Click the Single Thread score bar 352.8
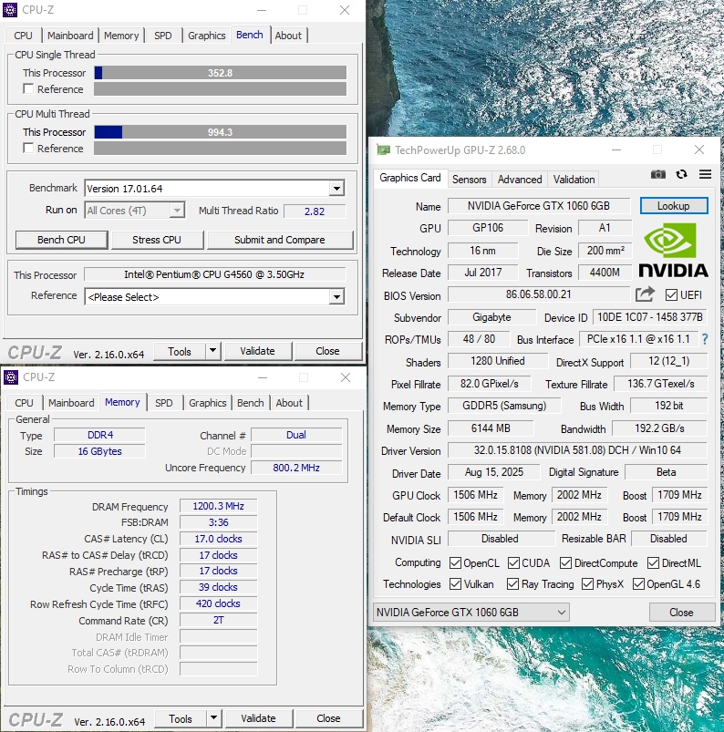Screen dimensions: 724x732 (x=220, y=73)
